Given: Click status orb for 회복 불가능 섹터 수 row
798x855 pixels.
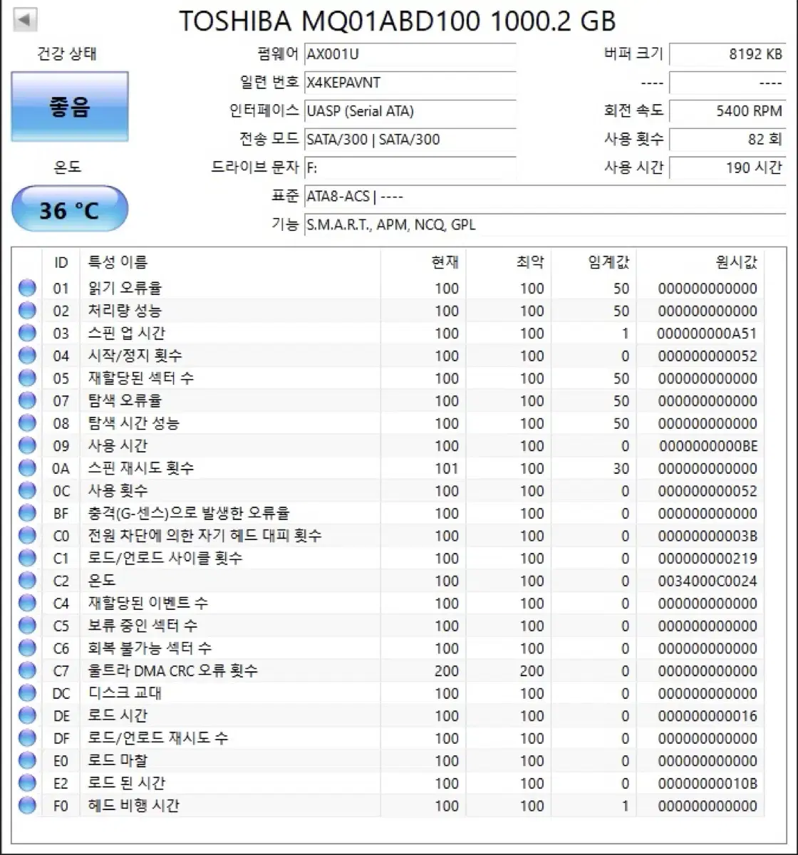Looking at the screenshot, I should coord(27,648).
